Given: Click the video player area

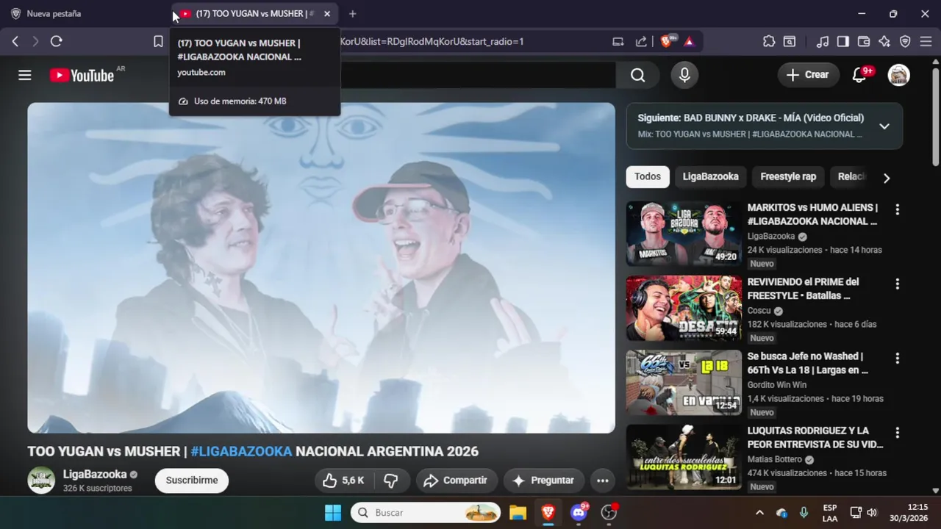Looking at the screenshot, I should point(321,268).
